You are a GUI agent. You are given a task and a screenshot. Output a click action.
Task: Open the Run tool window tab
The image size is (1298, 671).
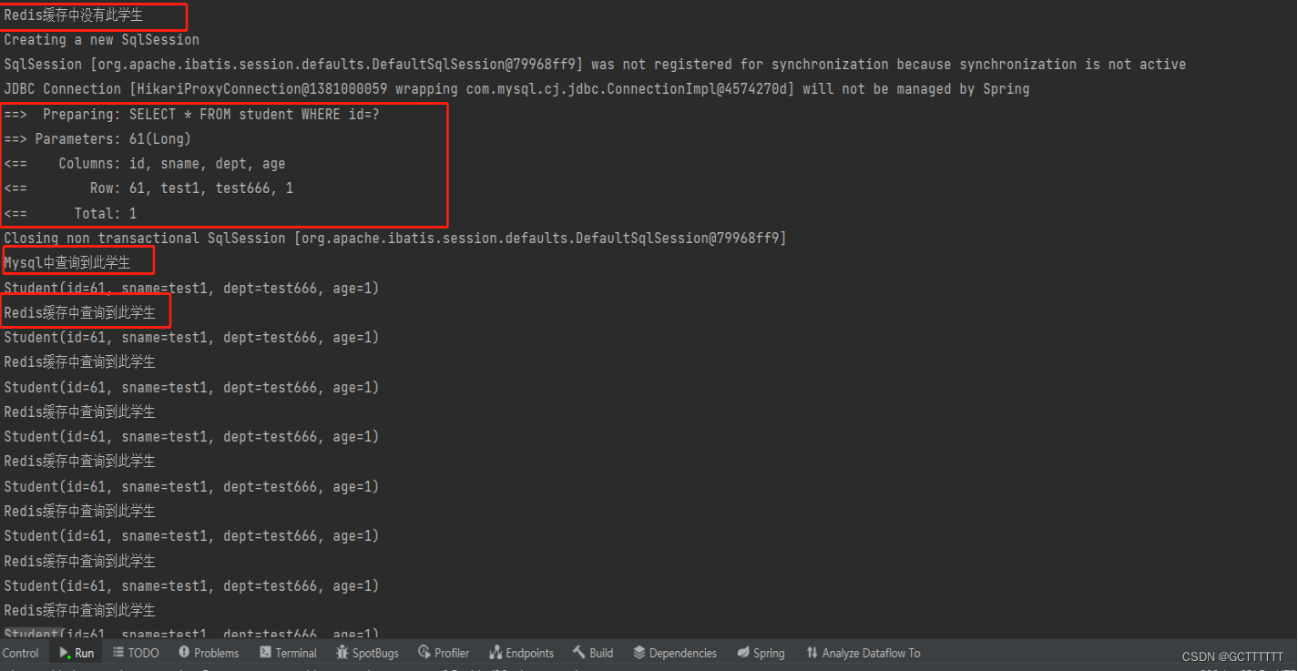click(x=77, y=653)
